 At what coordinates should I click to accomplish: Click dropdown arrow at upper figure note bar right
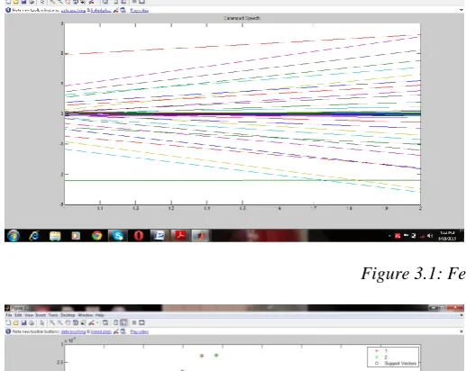461,10
